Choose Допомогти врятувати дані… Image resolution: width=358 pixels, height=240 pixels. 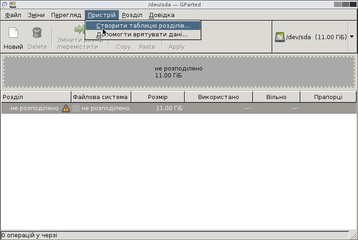(x=143, y=35)
